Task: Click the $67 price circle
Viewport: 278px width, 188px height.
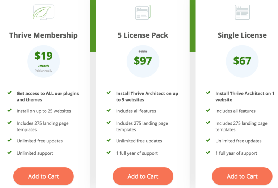Action: 242,61
